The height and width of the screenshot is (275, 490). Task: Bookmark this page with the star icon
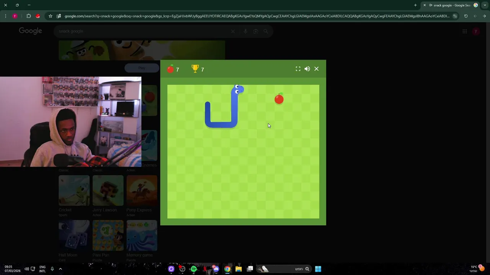coord(50,16)
